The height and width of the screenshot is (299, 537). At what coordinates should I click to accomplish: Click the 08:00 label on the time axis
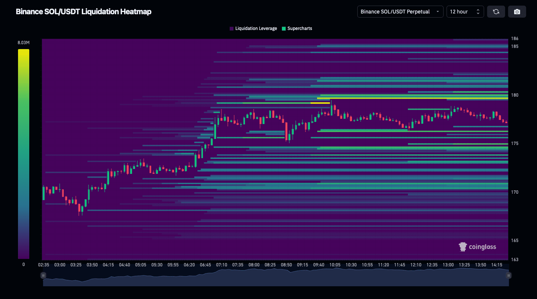click(x=254, y=265)
